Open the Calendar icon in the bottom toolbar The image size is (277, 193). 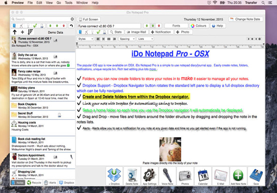coord(203,176)
